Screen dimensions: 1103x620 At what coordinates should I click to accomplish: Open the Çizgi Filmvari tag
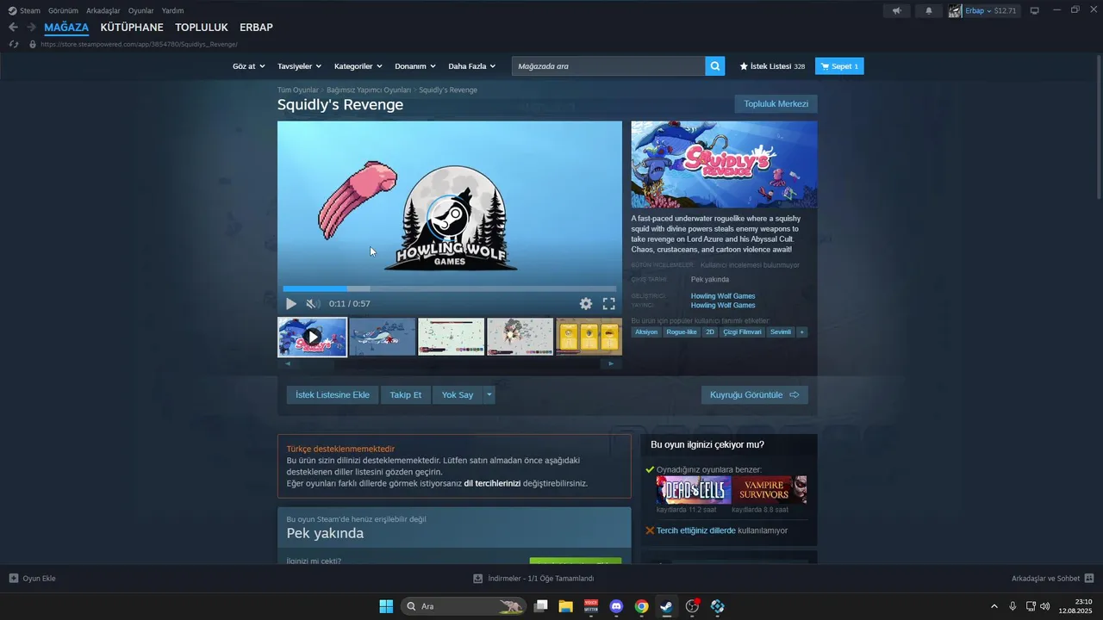(x=743, y=332)
